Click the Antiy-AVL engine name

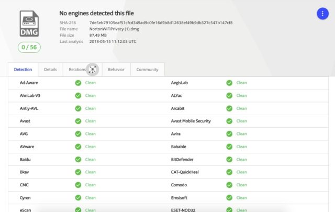point(29,108)
